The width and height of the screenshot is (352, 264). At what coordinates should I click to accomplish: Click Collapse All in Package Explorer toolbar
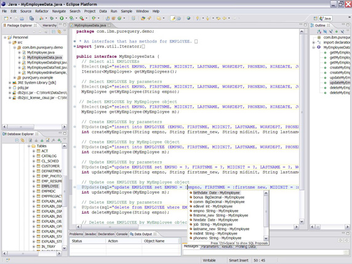tap(54, 31)
